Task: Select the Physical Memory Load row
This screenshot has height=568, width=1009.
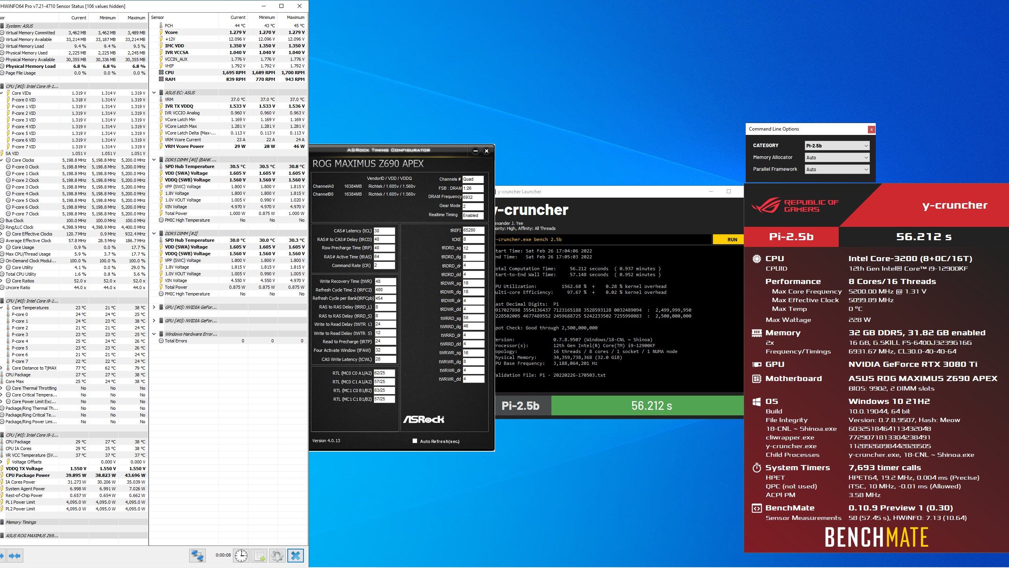Action: pyautogui.click(x=74, y=66)
